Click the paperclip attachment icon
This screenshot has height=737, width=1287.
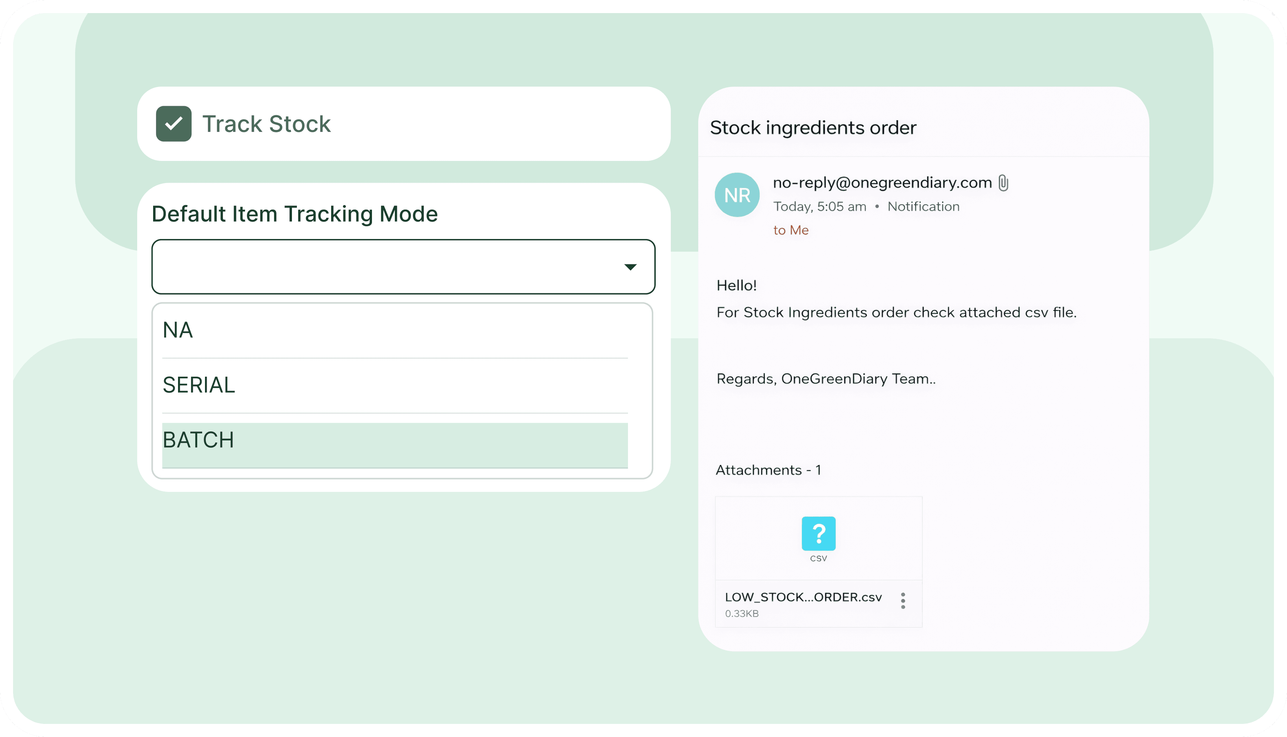1004,183
